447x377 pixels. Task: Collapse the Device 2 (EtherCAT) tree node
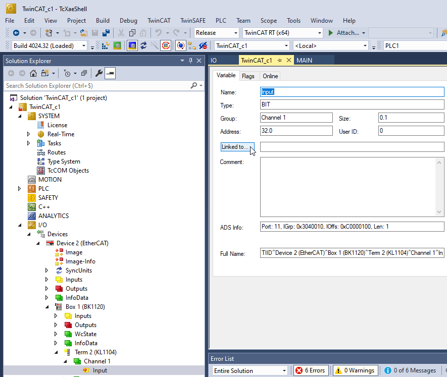point(37,243)
